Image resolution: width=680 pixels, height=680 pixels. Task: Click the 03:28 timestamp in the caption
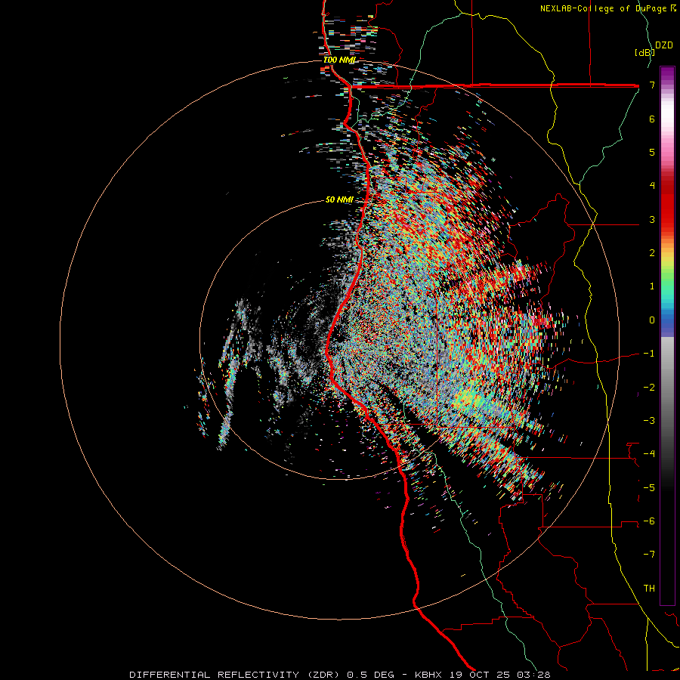coord(536,675)
